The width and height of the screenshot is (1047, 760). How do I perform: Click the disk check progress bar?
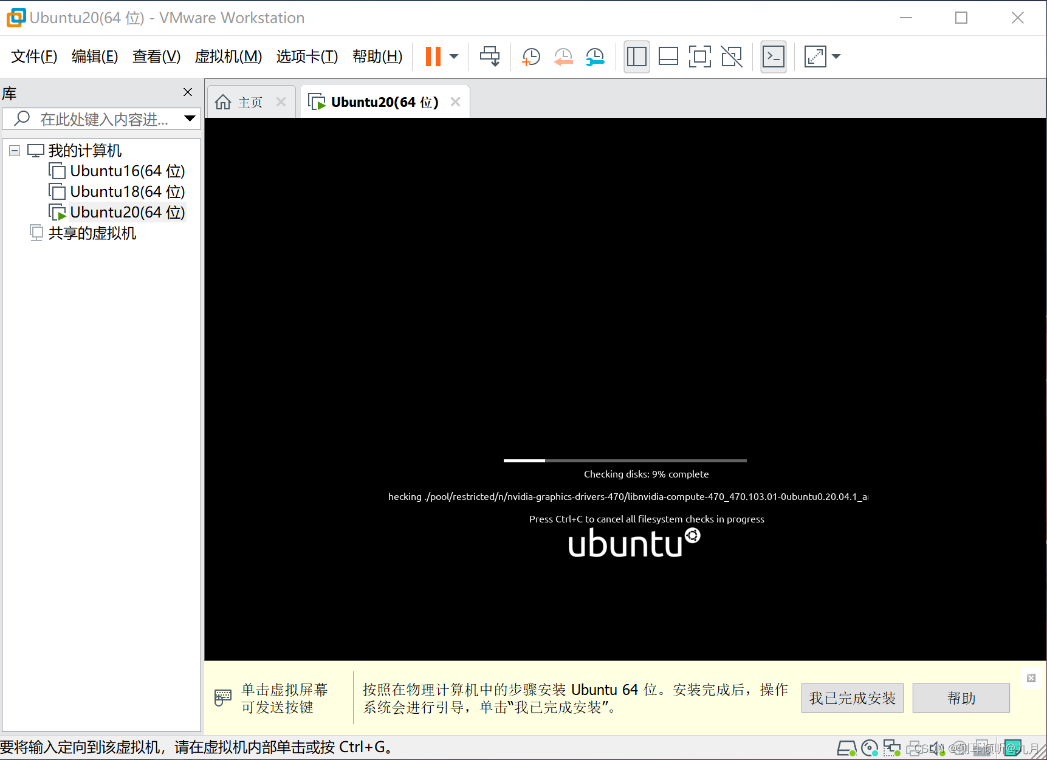coord(625,460)
